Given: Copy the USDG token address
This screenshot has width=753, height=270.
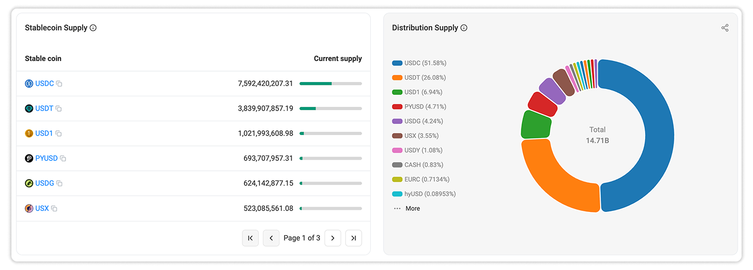Looking at the screenshot, I should point(59,183).
